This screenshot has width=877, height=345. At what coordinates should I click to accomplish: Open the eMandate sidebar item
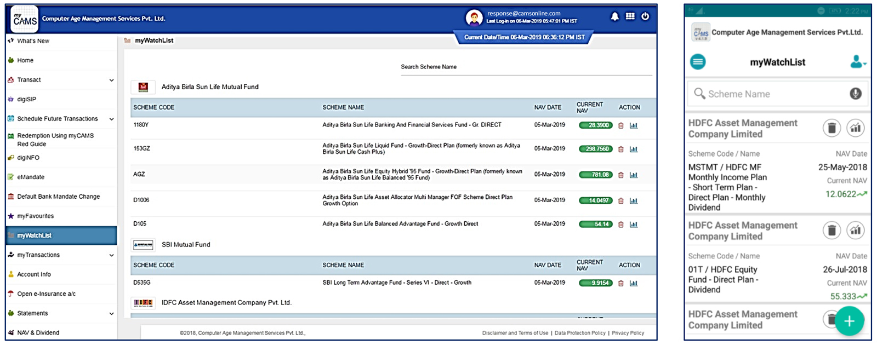31,177
